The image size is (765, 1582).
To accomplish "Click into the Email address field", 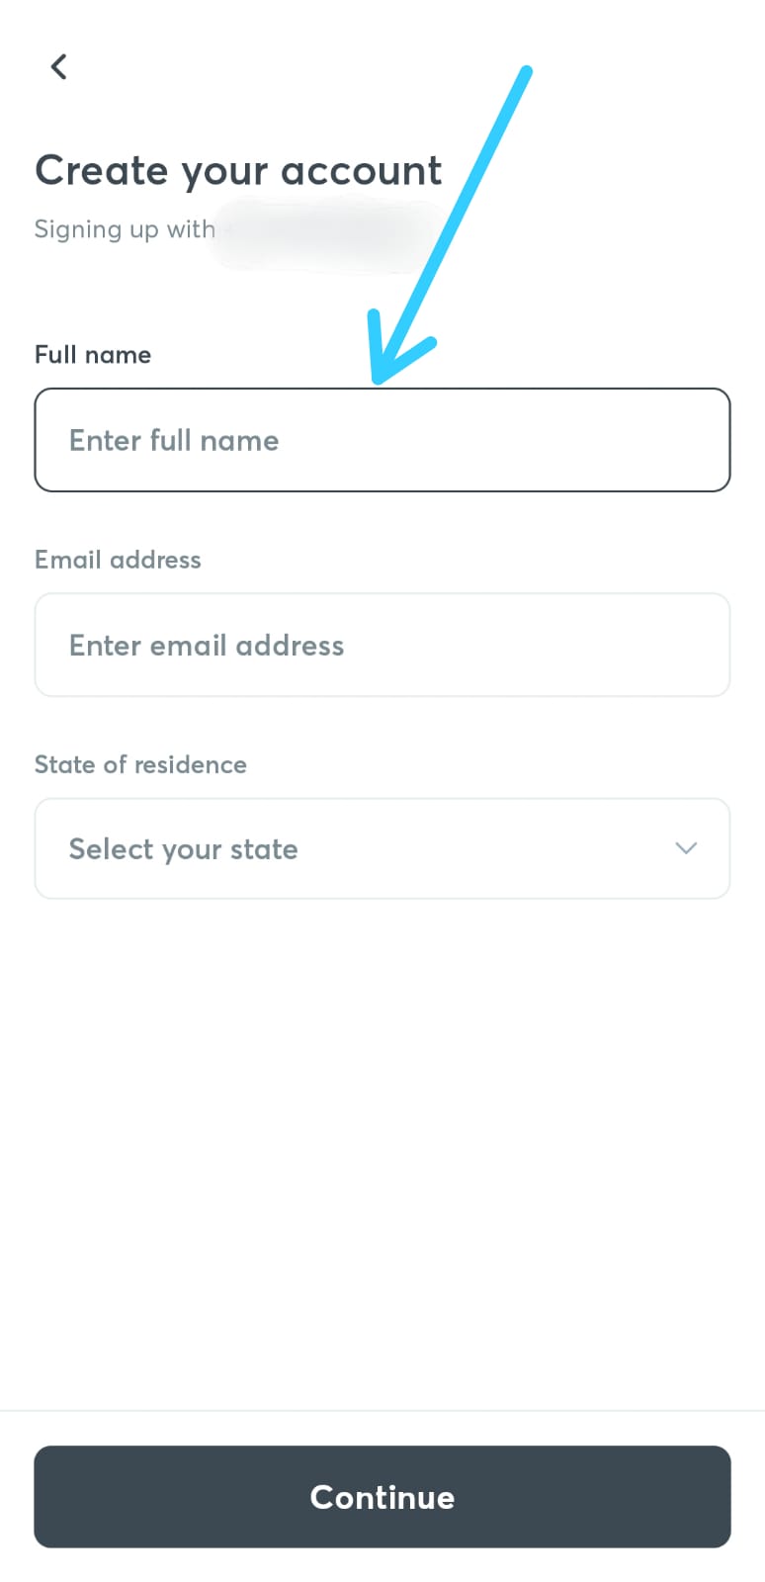I will coord(382,645).
